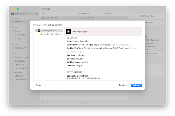Click the TestProject.app icon in tree

pos(39,31)
